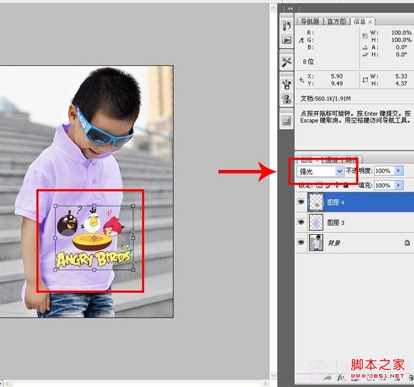The height and width of the screenshot is (387, 414).
Task: Open the Clone Source panel icon
Action: (286, 99)
